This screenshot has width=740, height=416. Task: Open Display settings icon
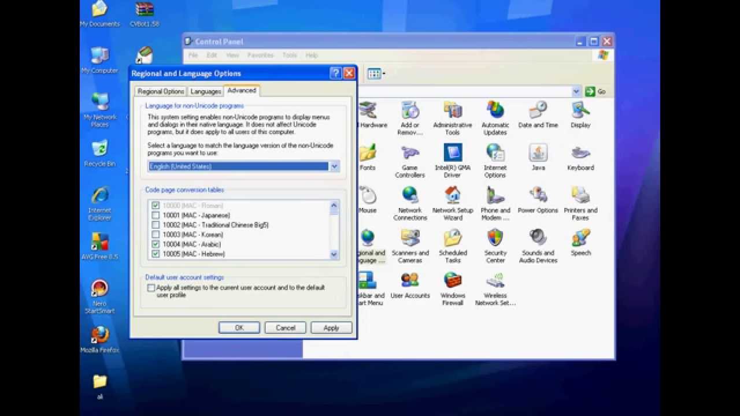pyautogui.click(x=580, y=114)
